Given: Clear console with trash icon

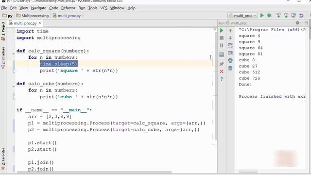Looking at the screenshot, I should pos(230,68).
